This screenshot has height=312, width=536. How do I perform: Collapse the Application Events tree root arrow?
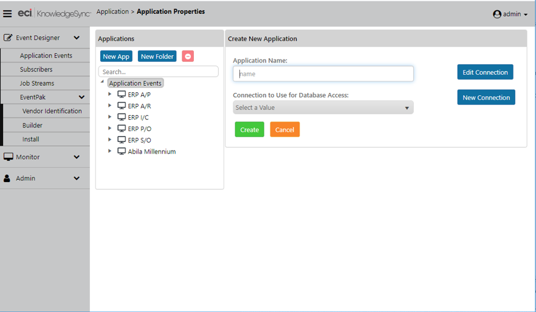click(102, 81)
